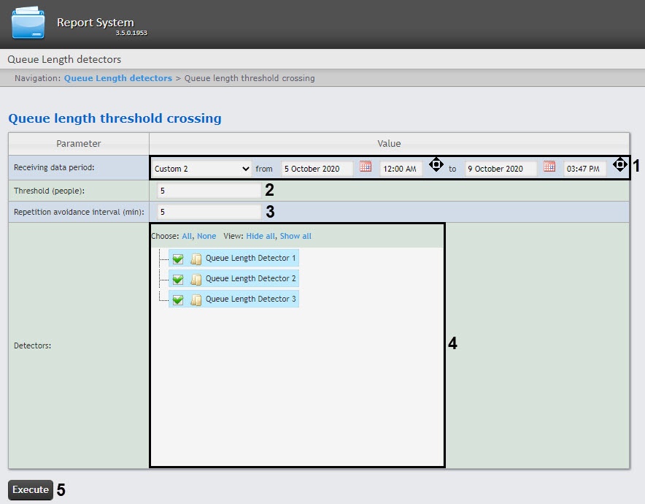Click the Report System folder logo
This screenshot has height=504, width=645.
(x=29, y=23)
